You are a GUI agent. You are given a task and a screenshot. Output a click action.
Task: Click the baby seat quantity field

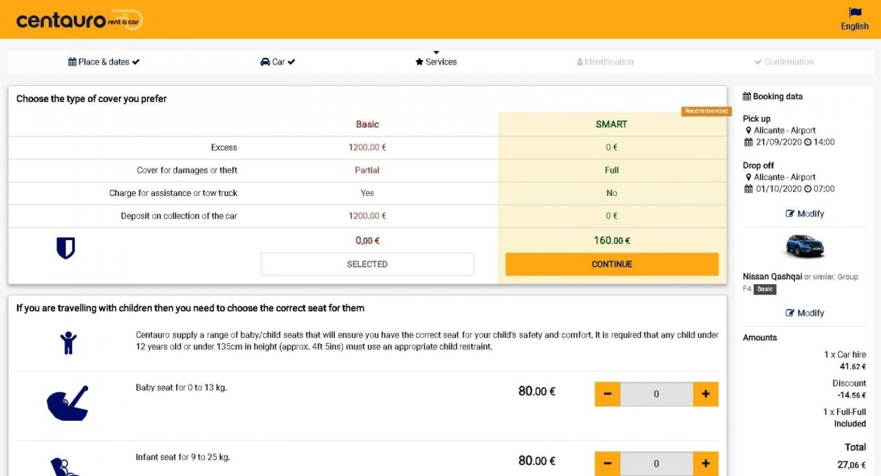(x=656, y=394)
